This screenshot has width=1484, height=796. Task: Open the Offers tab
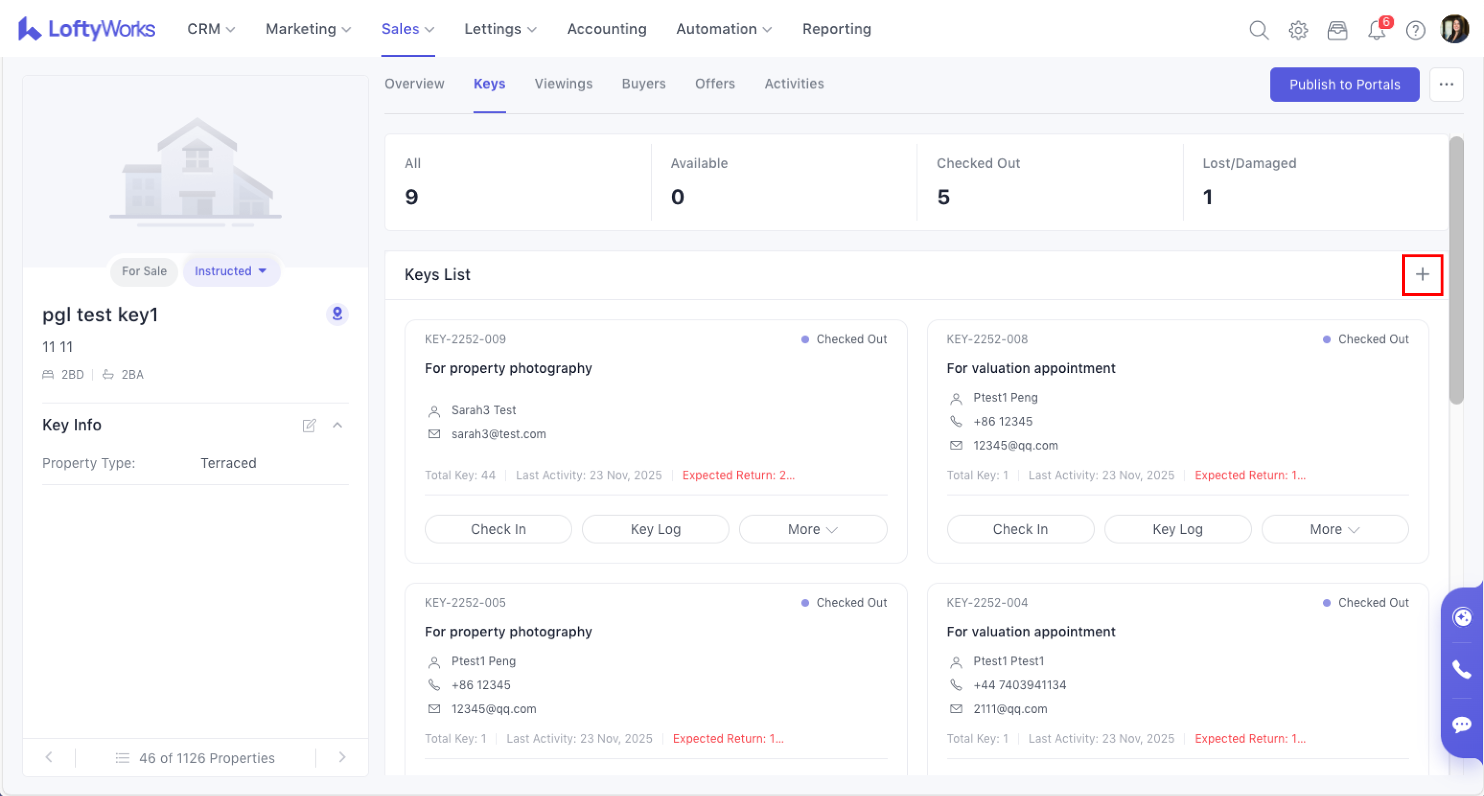715,84
